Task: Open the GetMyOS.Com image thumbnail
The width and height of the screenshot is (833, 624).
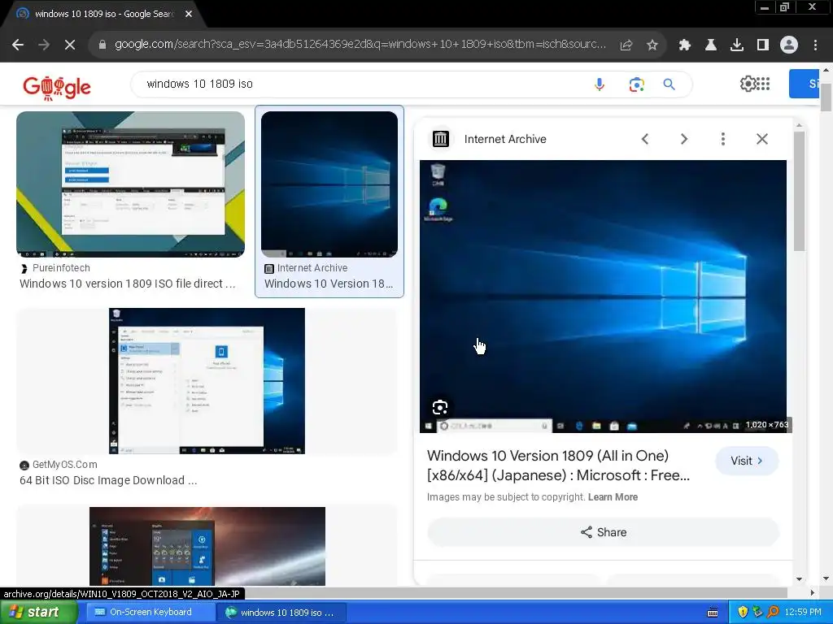Action: click(x=207, y=381)
